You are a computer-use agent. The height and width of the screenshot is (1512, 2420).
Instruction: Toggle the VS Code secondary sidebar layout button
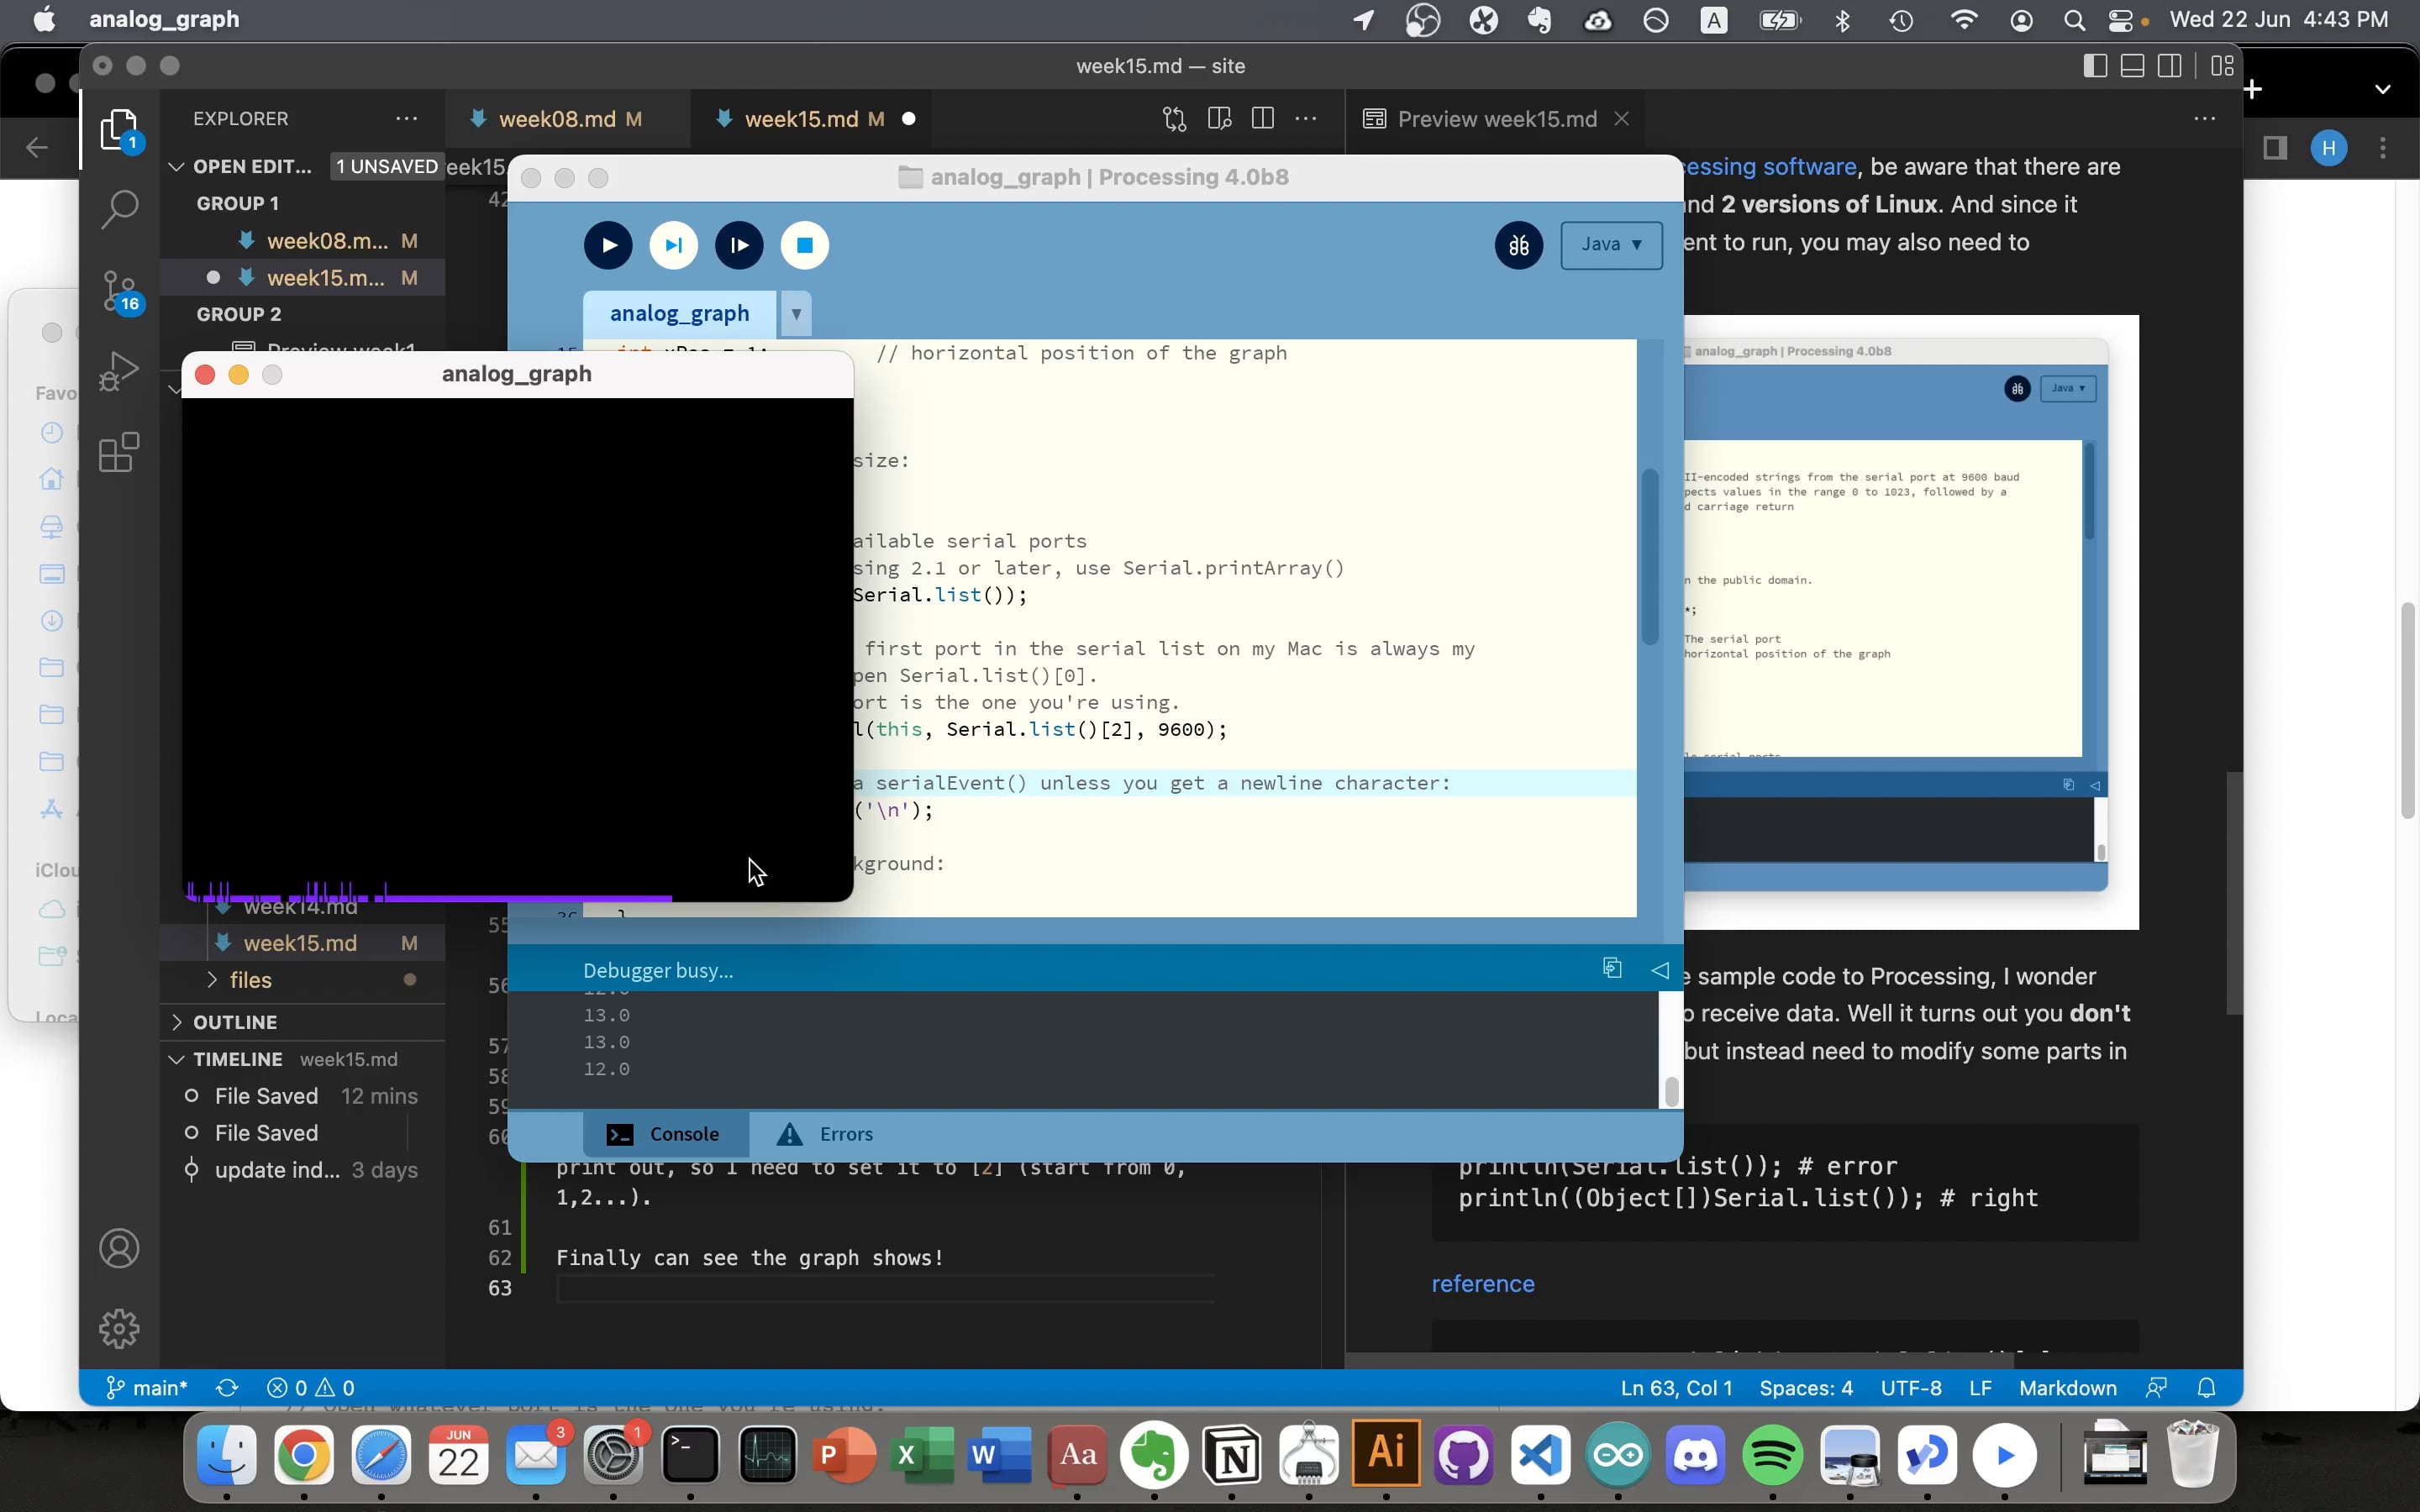click(2169, 66)
